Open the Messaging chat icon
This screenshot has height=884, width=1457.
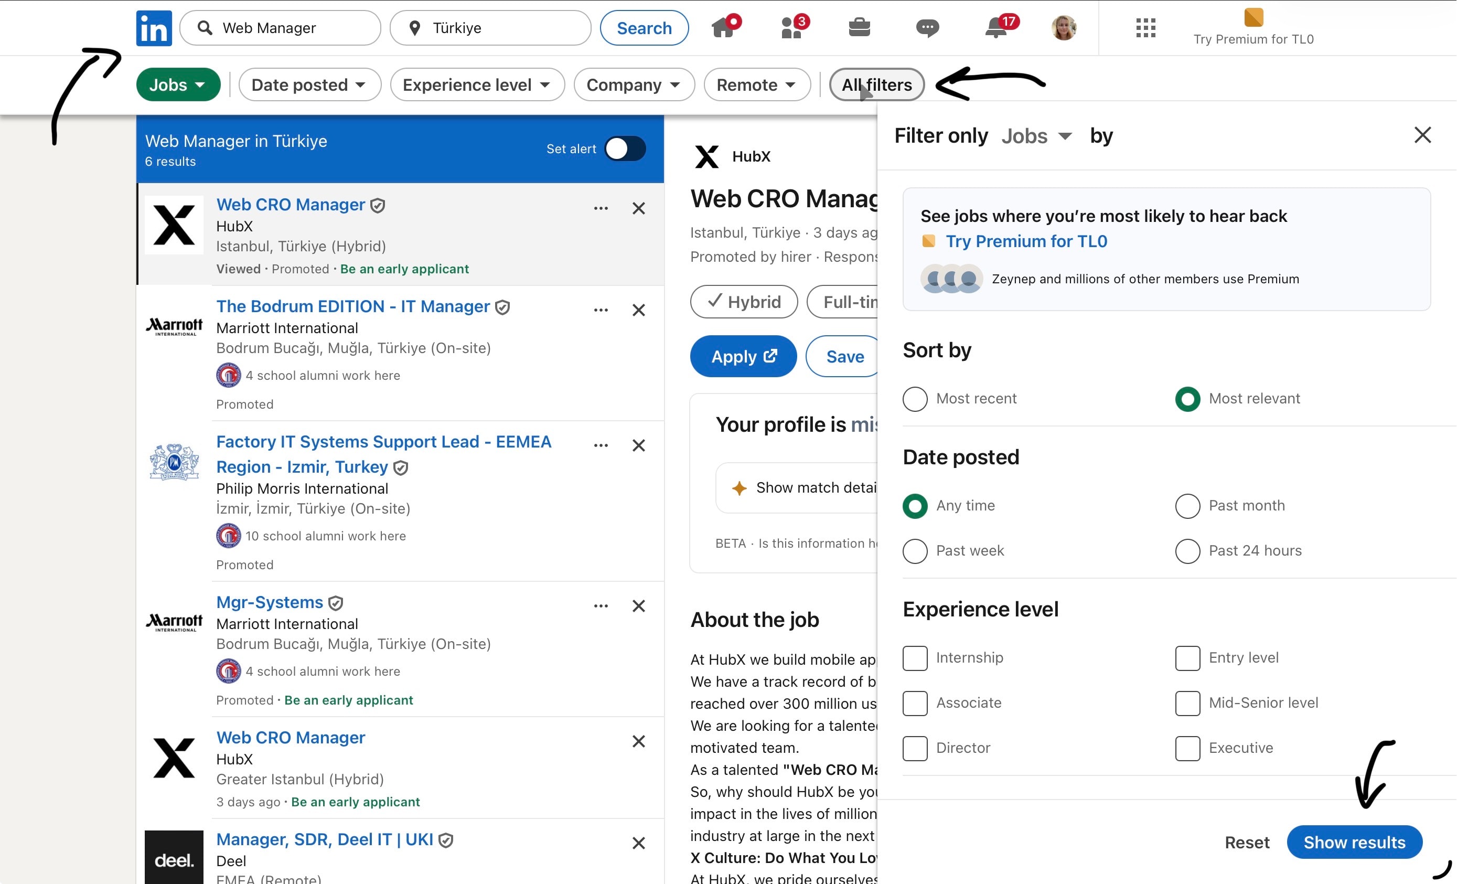coord(927,27)
